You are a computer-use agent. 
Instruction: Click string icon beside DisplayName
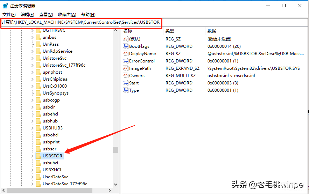[126, 53]
